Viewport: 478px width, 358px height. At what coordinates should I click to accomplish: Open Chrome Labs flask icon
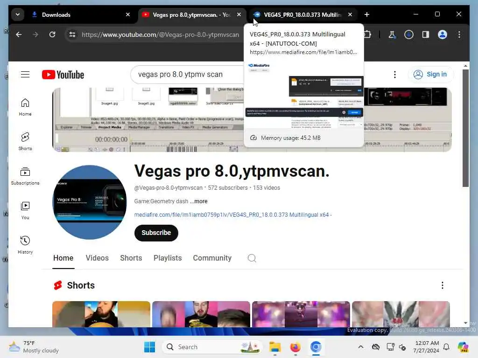pyautogui.click(x=392, y=34)
